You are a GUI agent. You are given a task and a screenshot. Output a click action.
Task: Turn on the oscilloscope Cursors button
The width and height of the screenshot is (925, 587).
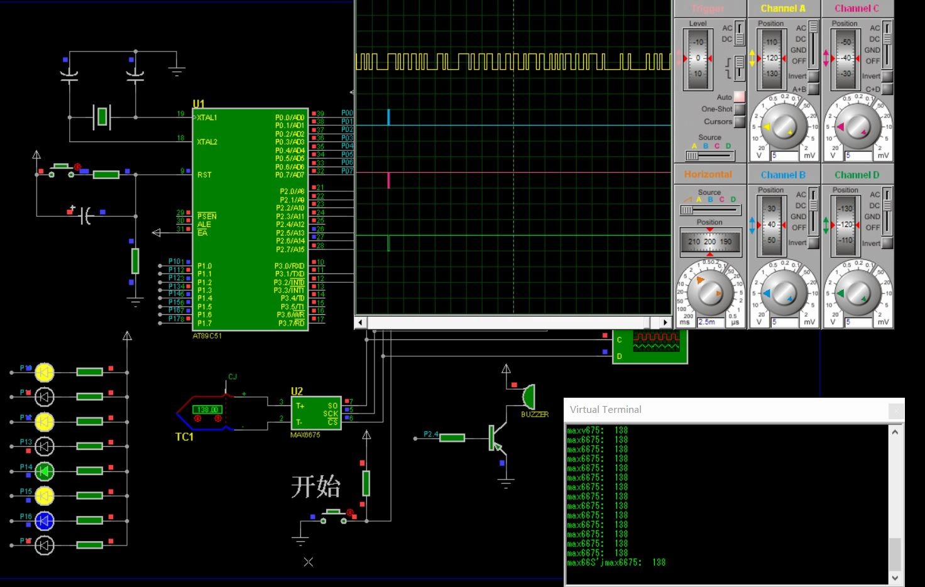pyautogui.click(x=739, y=121)
